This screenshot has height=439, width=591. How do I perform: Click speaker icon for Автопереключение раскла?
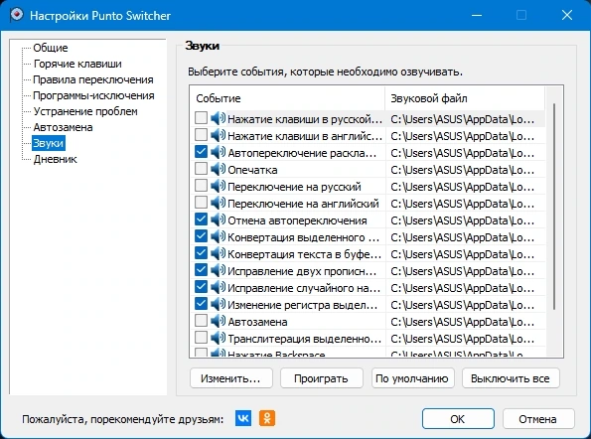[x=218, y=152]
